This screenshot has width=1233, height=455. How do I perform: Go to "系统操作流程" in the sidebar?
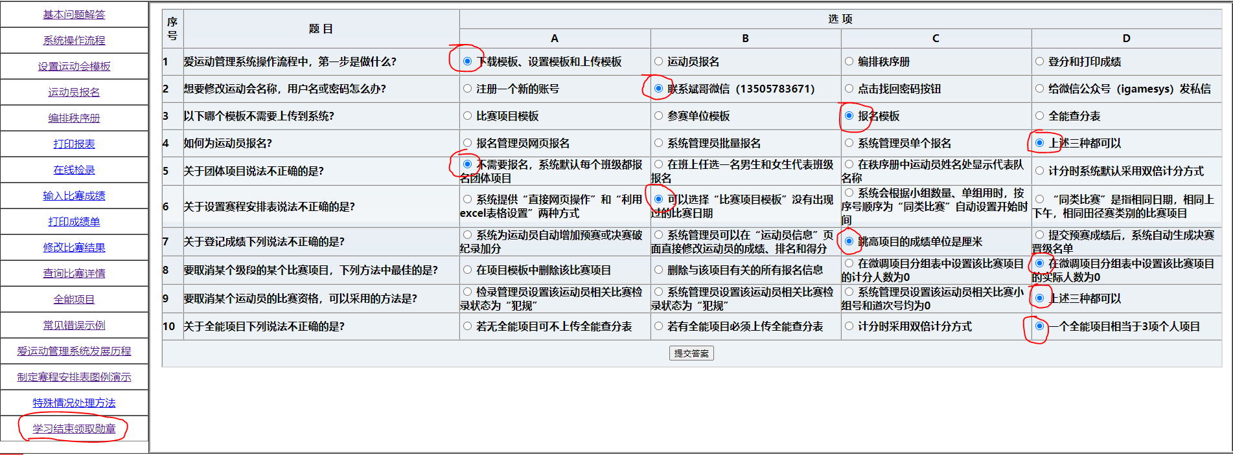(74, 40)
